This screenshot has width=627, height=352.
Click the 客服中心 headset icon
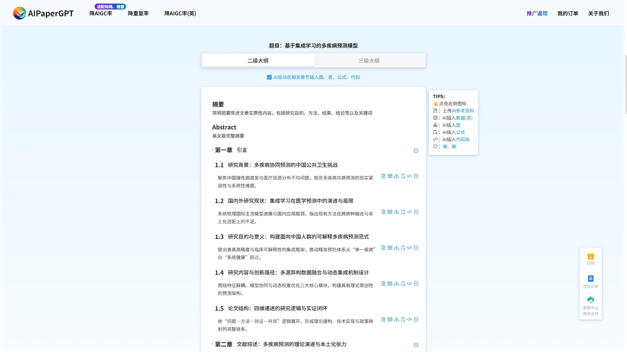click(590, 300)
